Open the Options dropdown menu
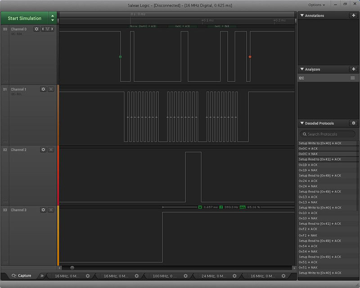Screen dimensions: 360x288 point(316,5)
